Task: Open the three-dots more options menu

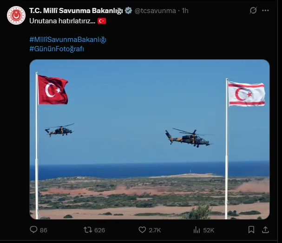Action: coord(265,10)
